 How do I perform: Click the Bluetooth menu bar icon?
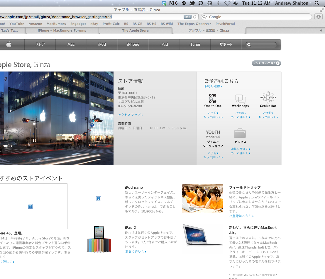pos(219,3)
